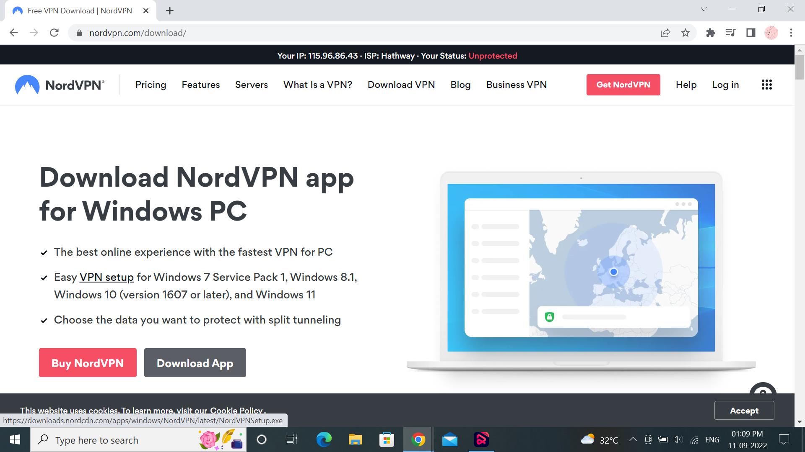805x452 pixels.
Task: Click the Download App button
Action: click(195, 362)
